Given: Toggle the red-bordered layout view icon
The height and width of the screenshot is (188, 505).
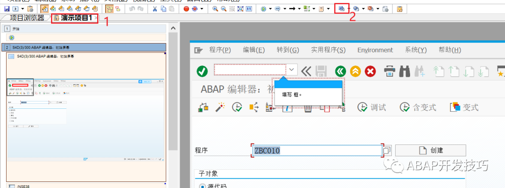Looking at the screenshot, I should tap(117, 9).
